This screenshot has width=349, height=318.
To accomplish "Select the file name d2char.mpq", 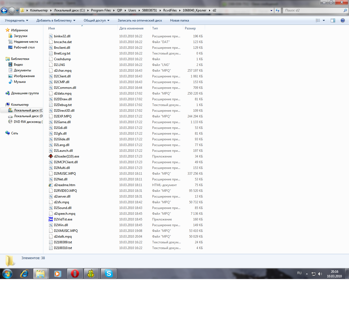I will point(63,71).
